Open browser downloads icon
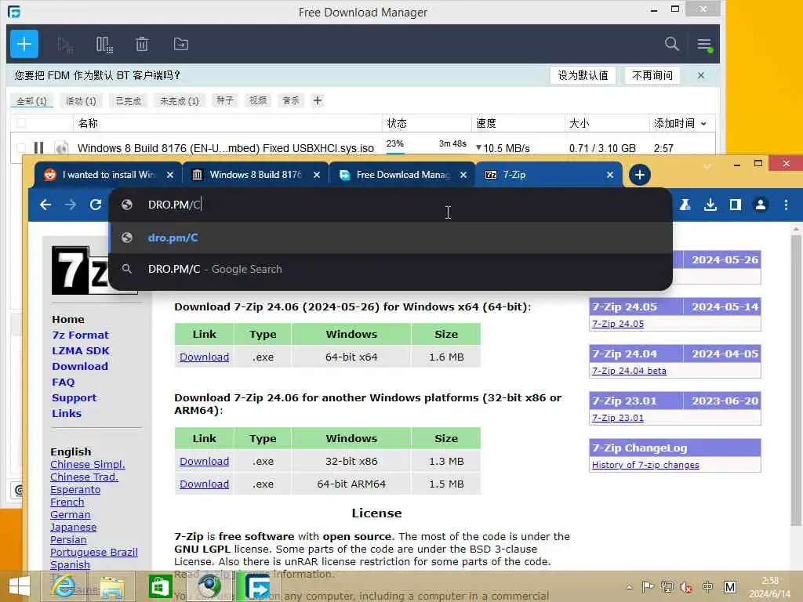Screen dimensions: 803x602 pos(710,205)
